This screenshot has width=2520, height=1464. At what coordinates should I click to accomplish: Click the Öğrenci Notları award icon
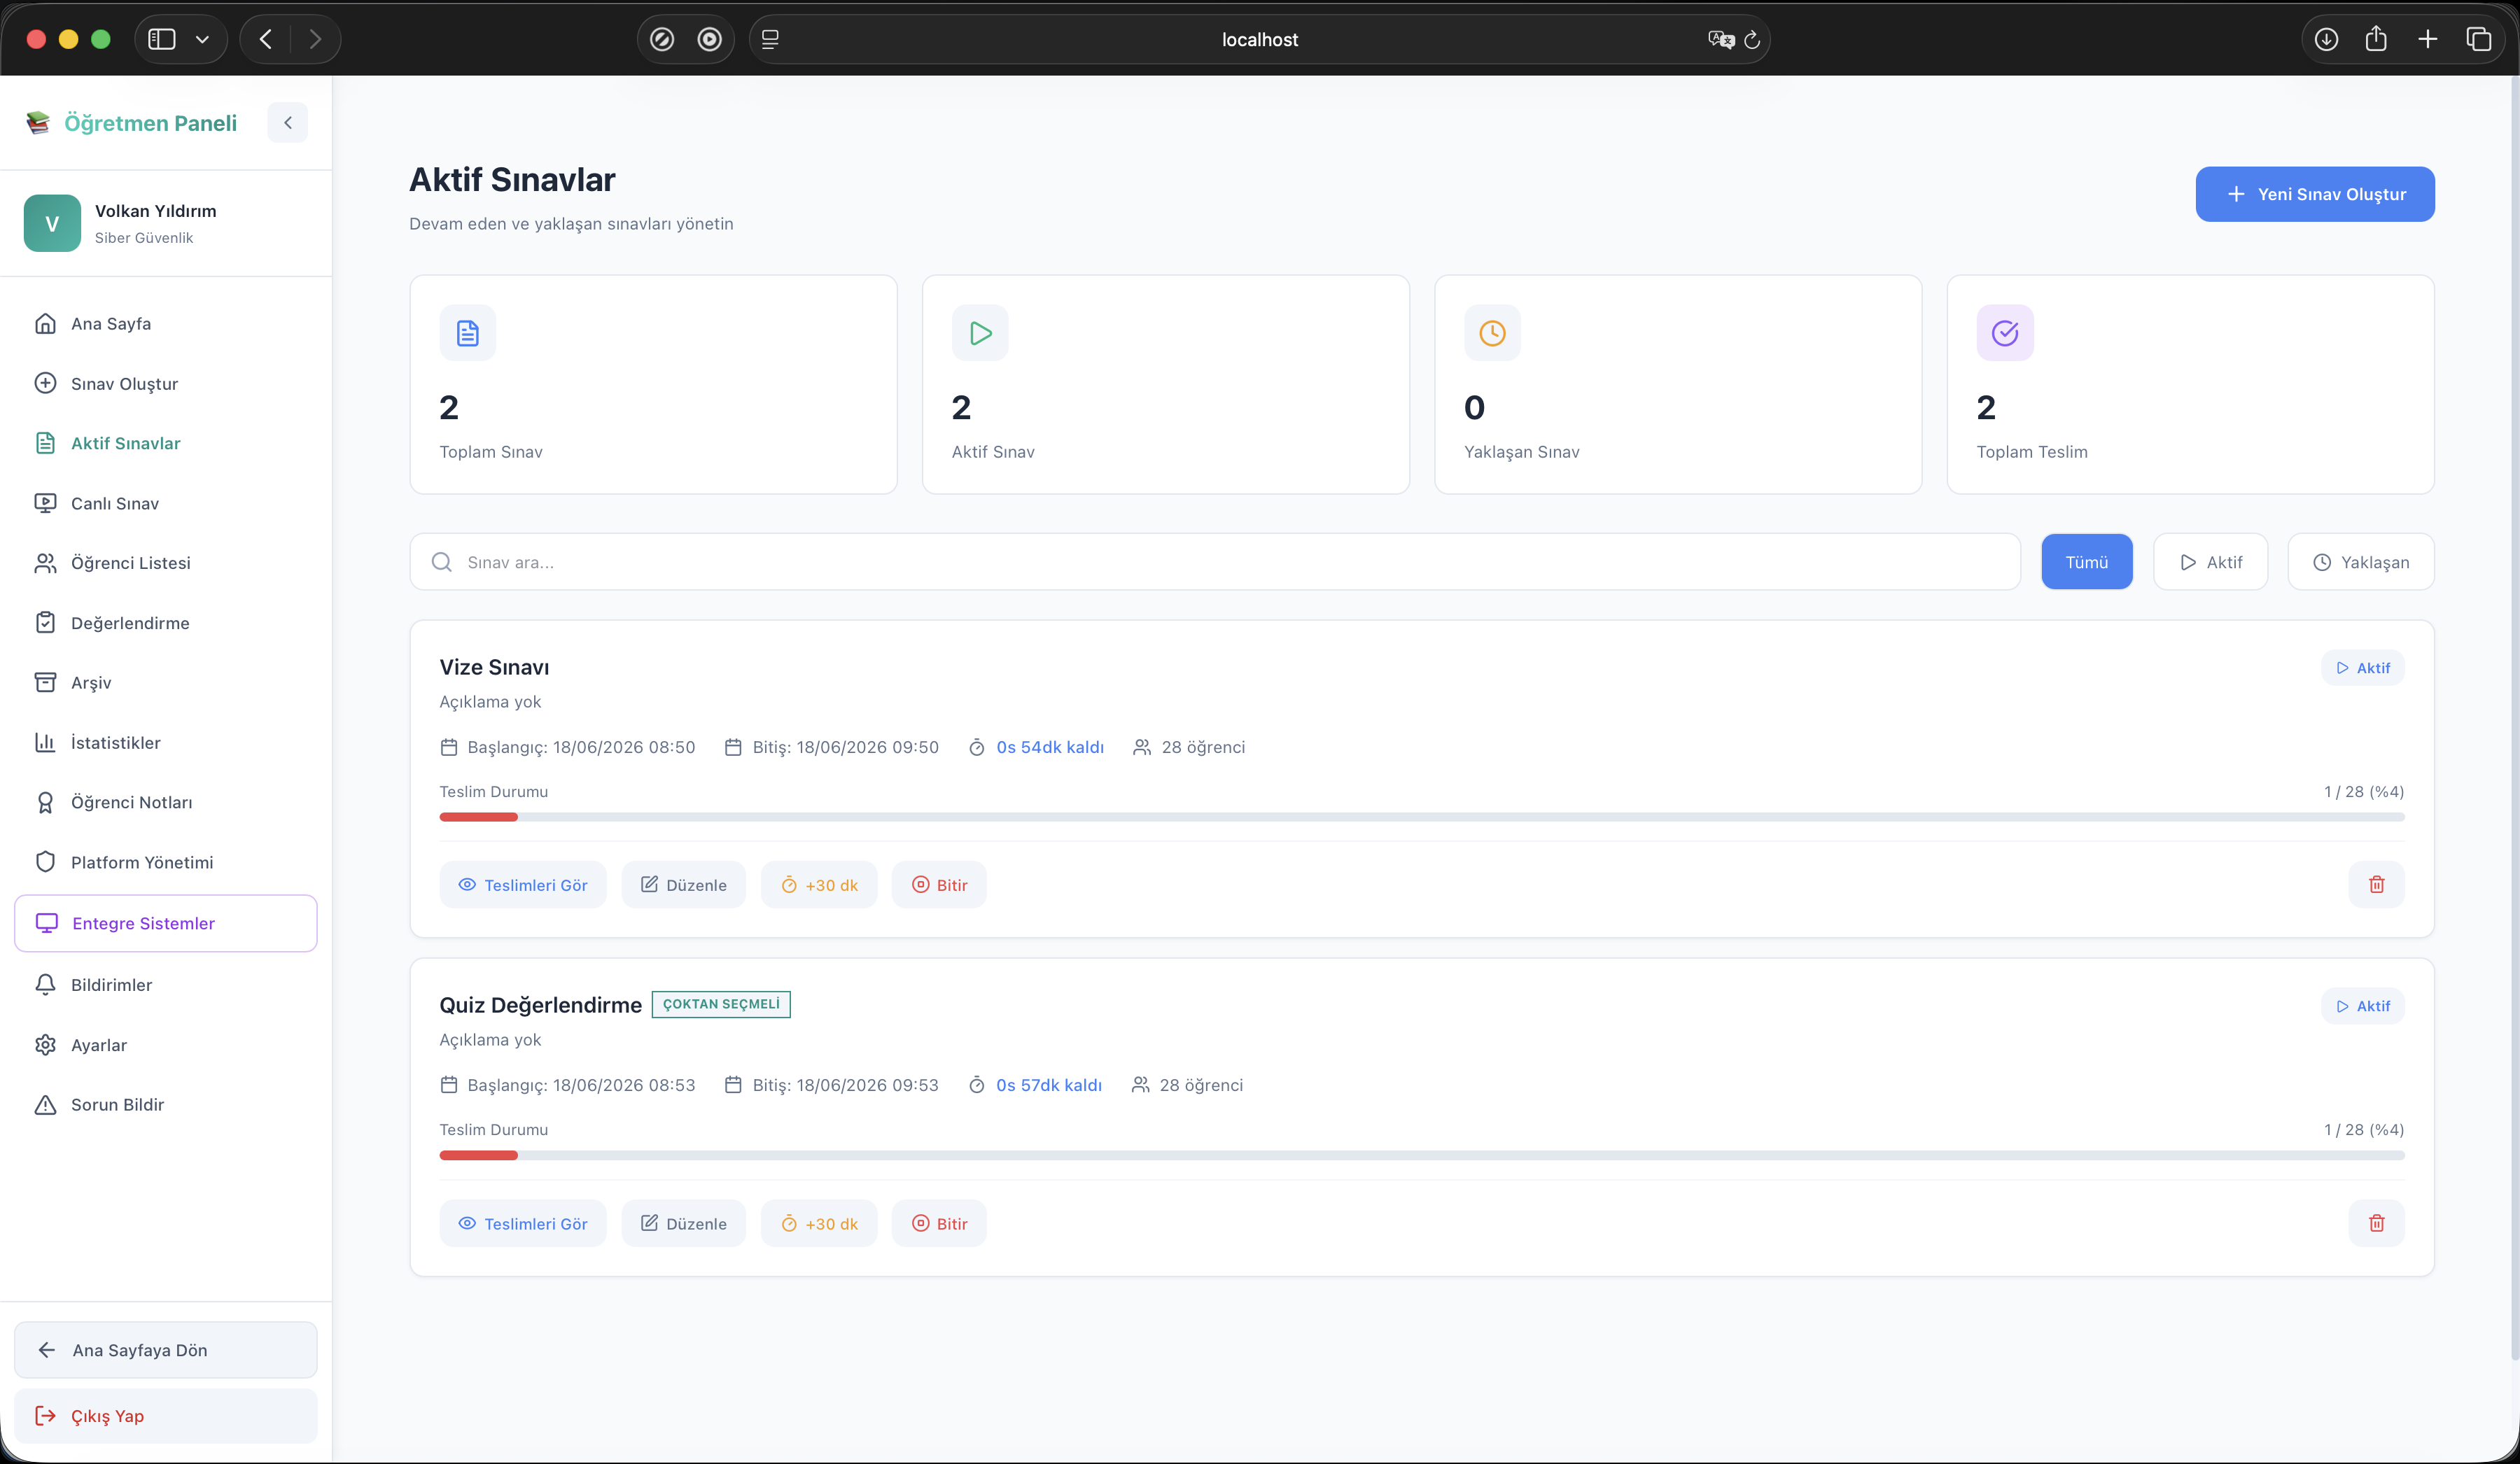pos(45,802)
